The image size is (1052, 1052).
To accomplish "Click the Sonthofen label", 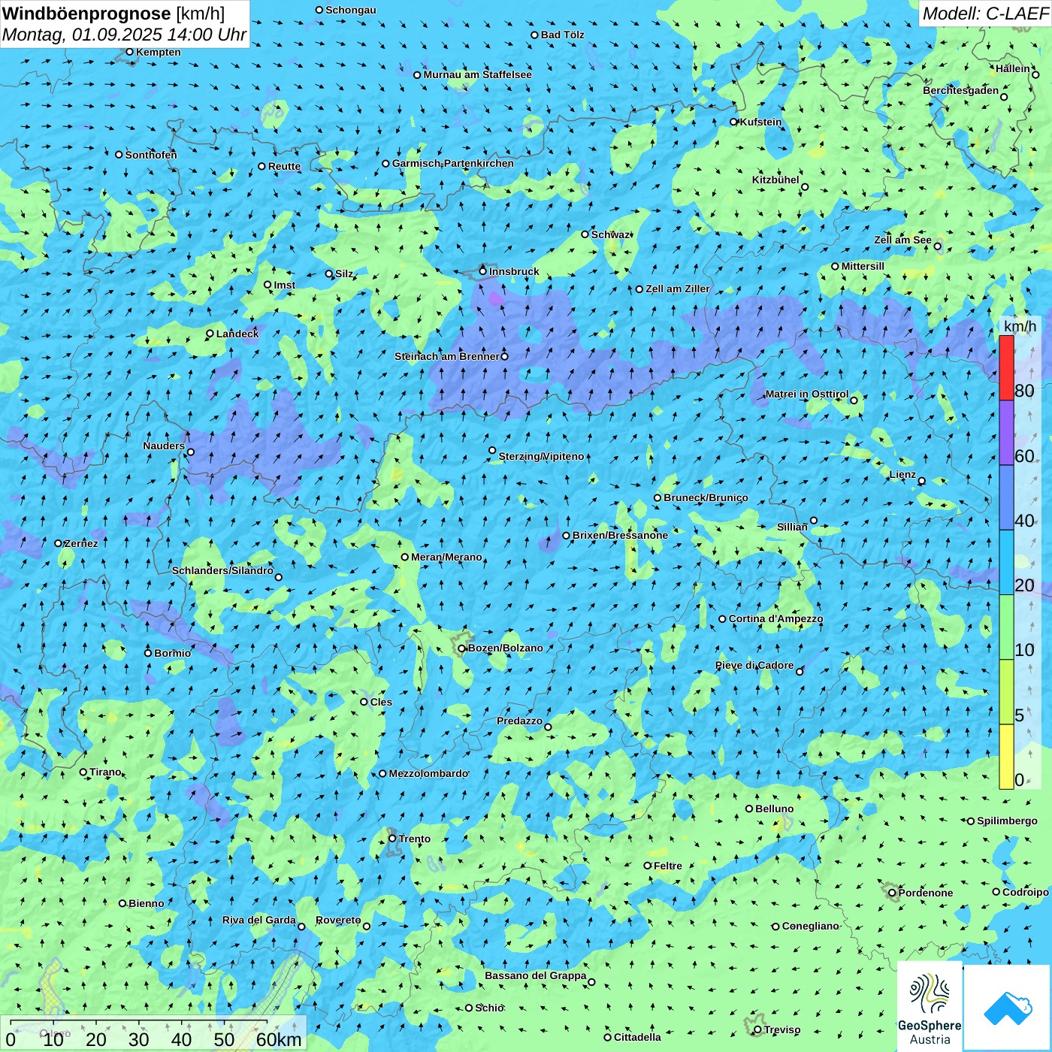I will 151,155.
